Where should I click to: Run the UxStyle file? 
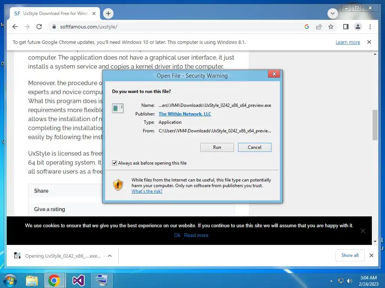(x=217, y=147)
